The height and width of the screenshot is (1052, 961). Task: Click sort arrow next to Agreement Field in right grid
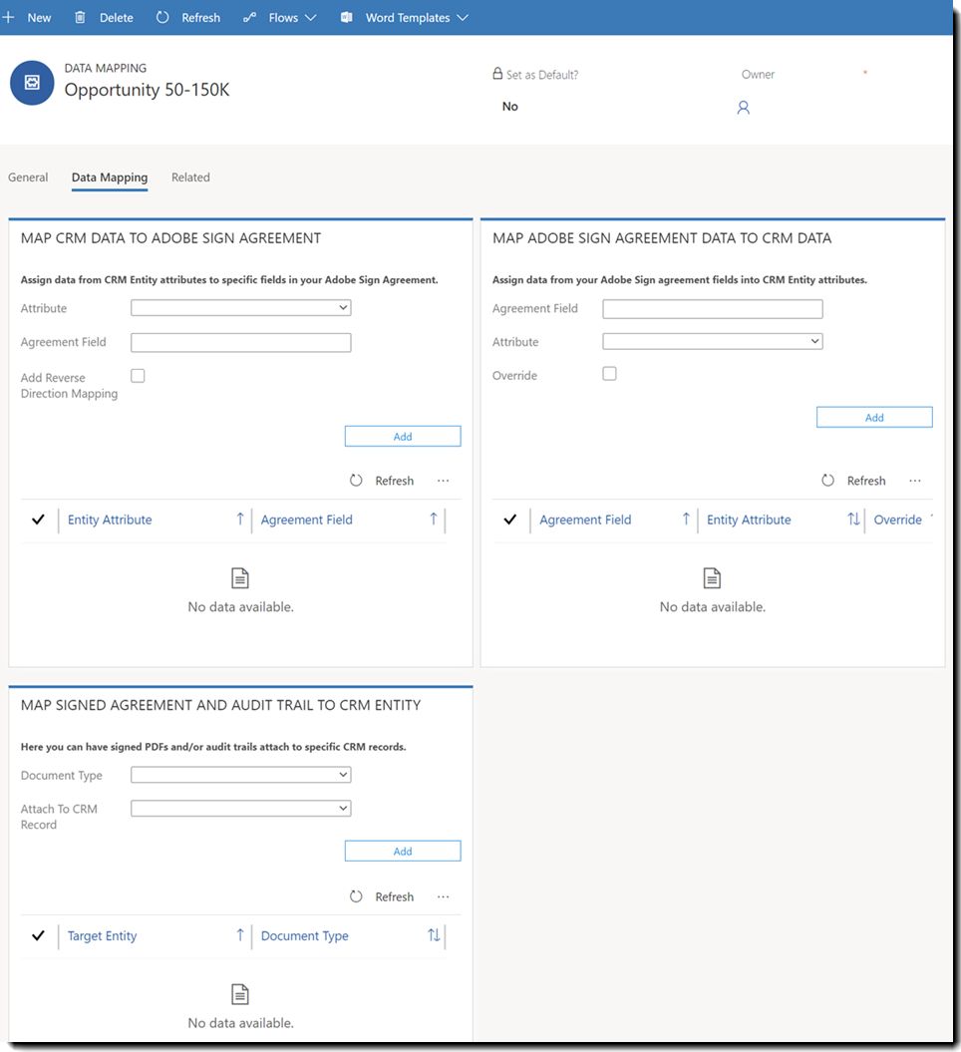pos(686,519)
